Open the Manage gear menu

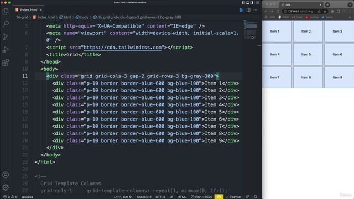[x=6, y=187]
